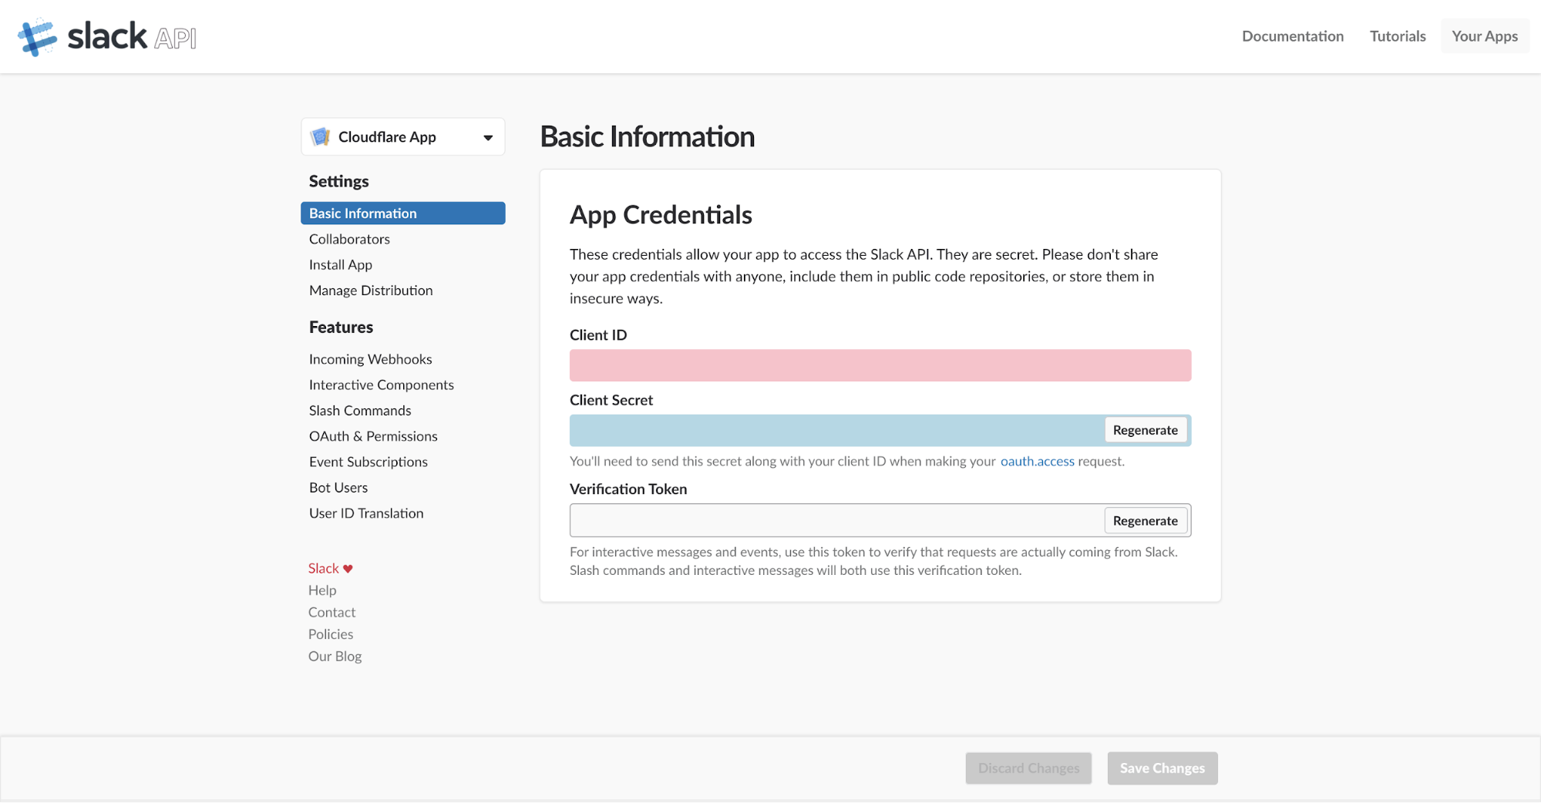The height and width of the screenshot is (803, 1541).
Task: Click the Verification Token label
Action: point(628,489)
